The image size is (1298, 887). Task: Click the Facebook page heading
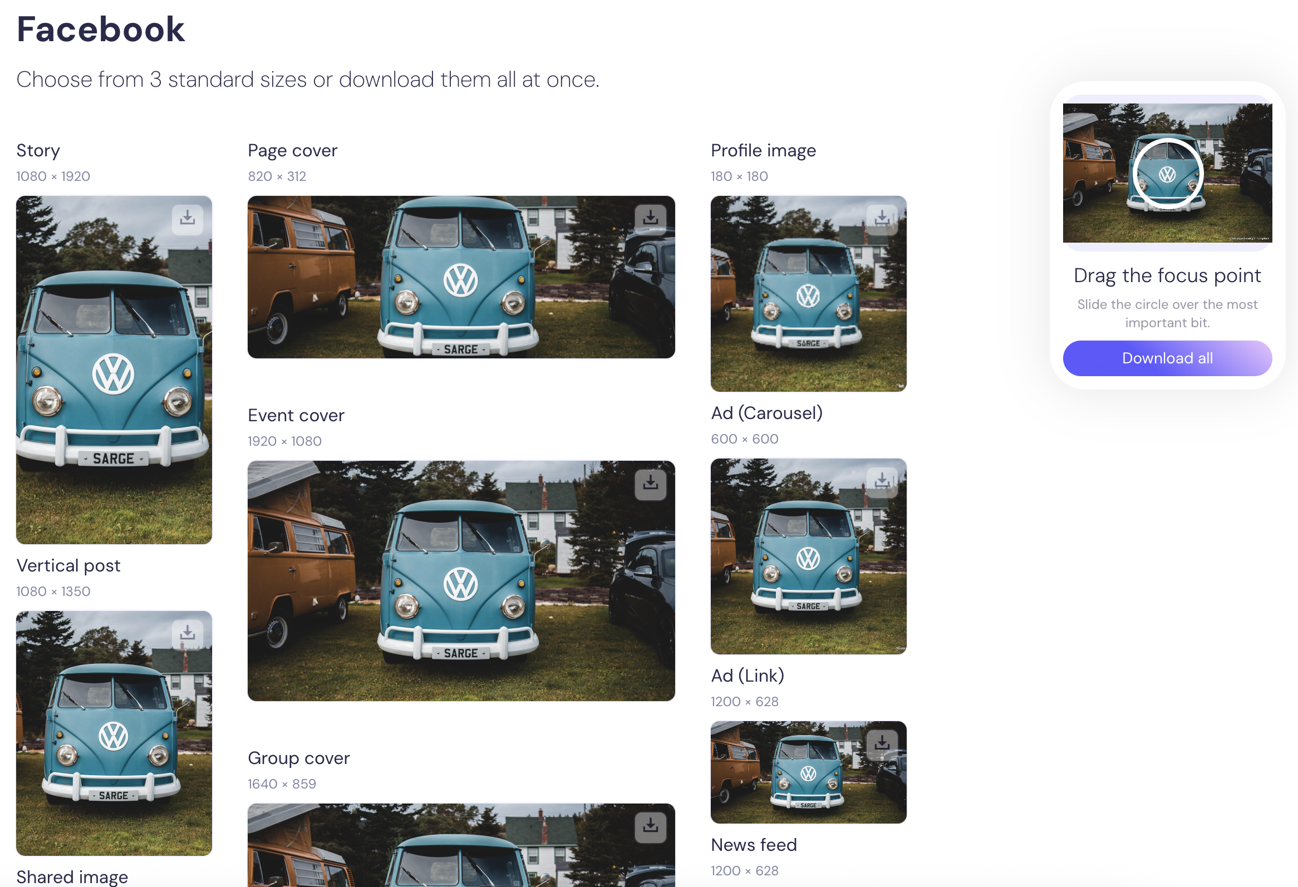[101, 28]
